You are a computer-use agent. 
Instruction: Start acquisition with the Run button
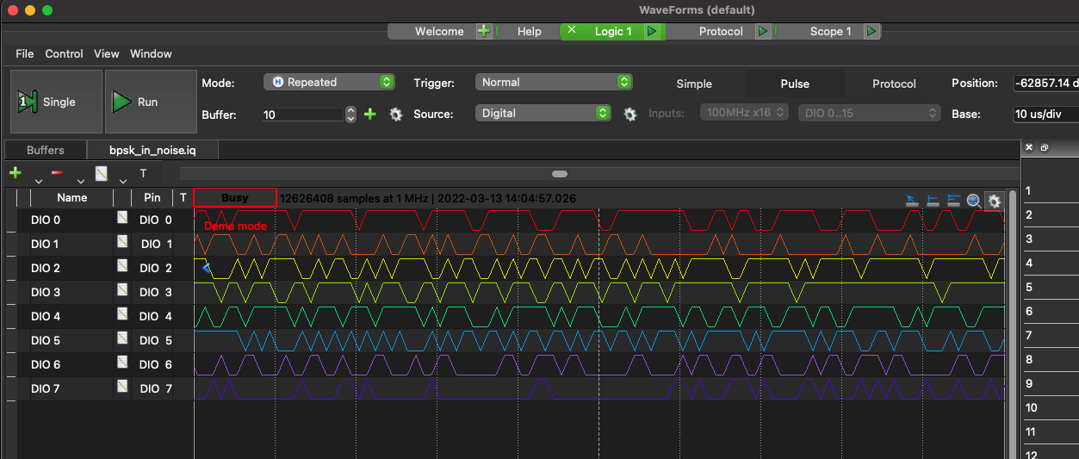pyautogui.click(x=151, y=102)
